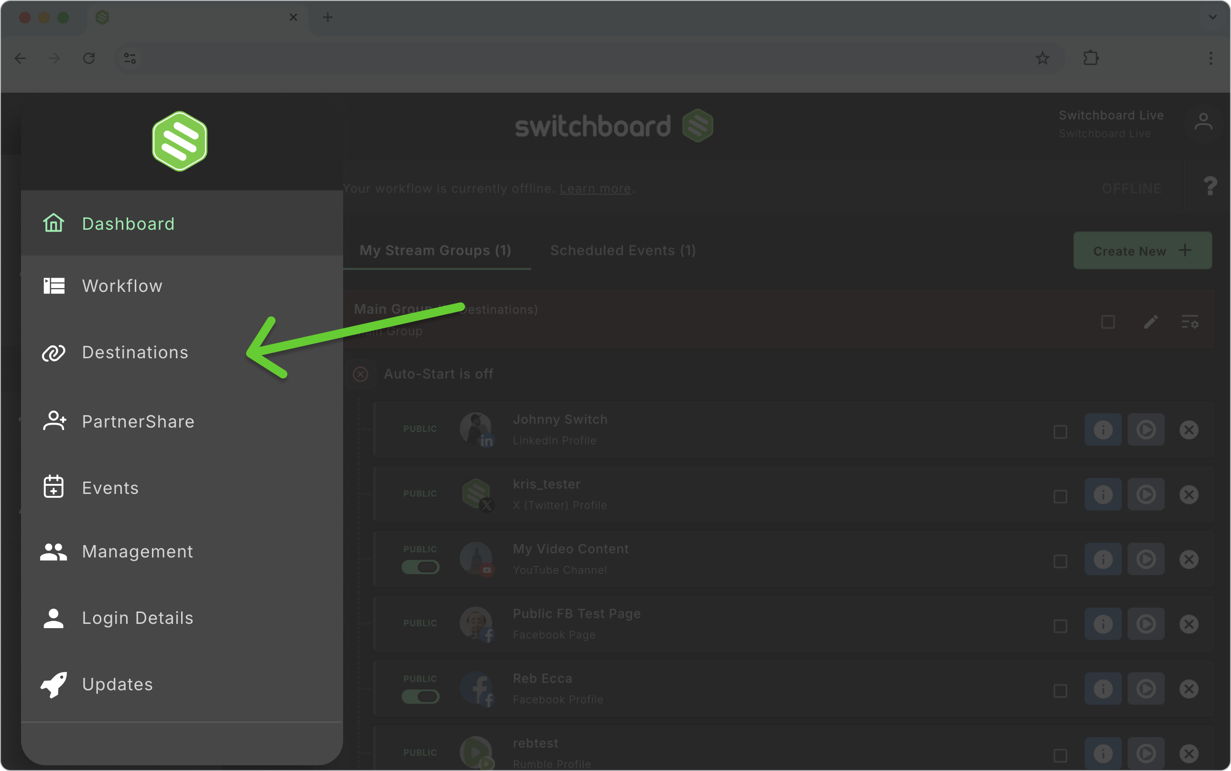Show info for Reb Ecca profile
1231x771 pixels.
1103,689
